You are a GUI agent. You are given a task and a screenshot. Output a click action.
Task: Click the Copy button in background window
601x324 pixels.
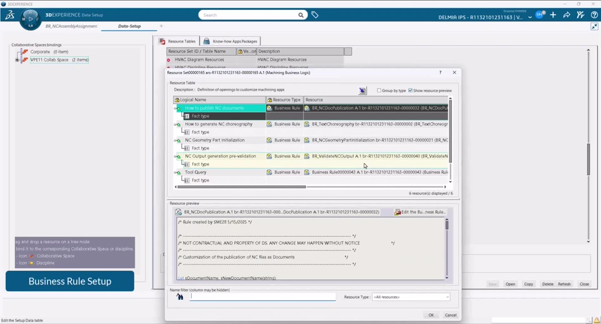click(x=528, y=284)
